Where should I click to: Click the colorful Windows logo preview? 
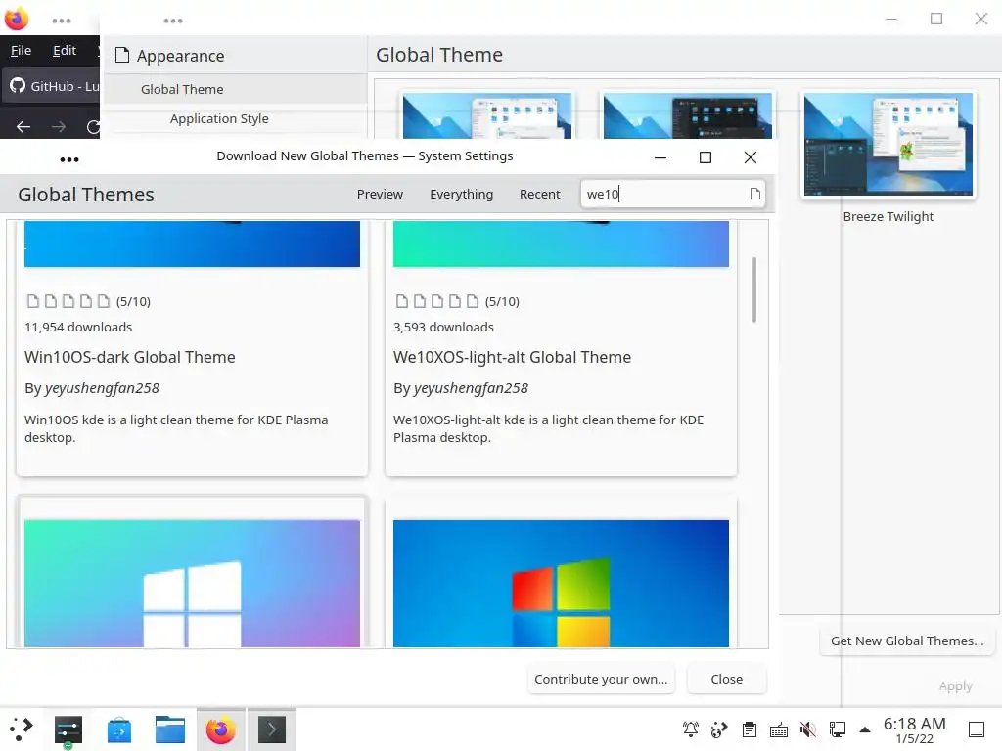coord(561,583)
